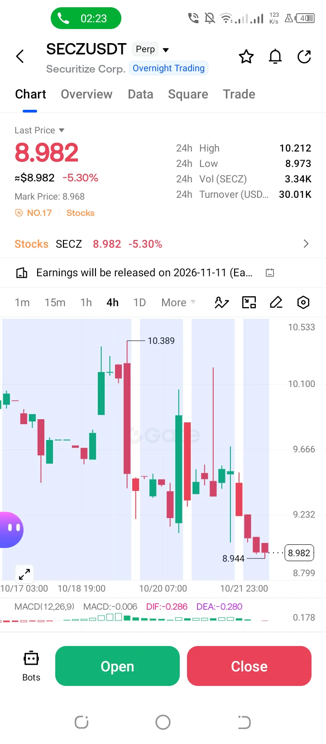Open the More timeframes dropdown
Image resolution: width=326 pixels, height=744 pixels.
point(178,303)
